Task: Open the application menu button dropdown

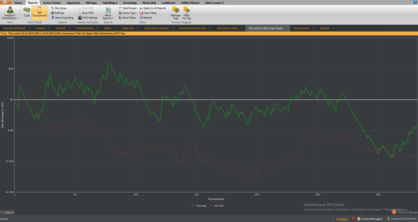Action: [x=5, y=2]
